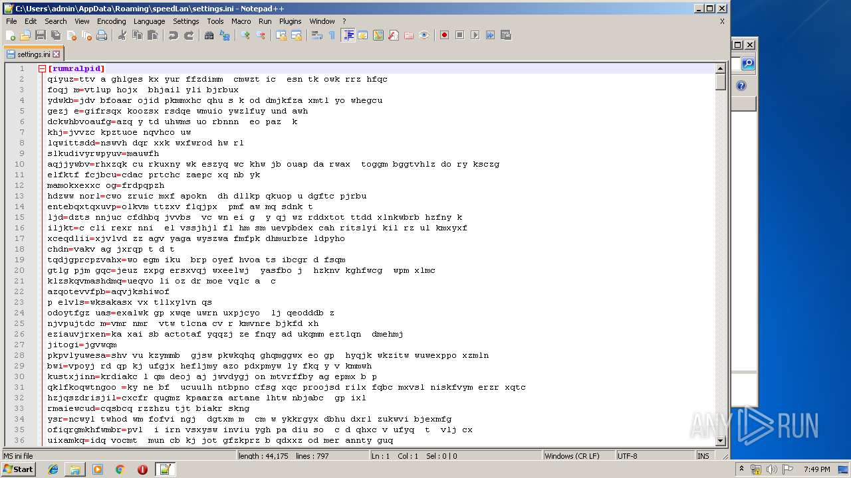The height and width of the screenshot is (478, 851).
Task: Open the Search menu
Action: point(56,21)
